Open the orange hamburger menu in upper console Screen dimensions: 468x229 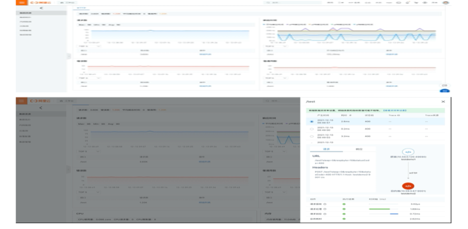[21, 2]
